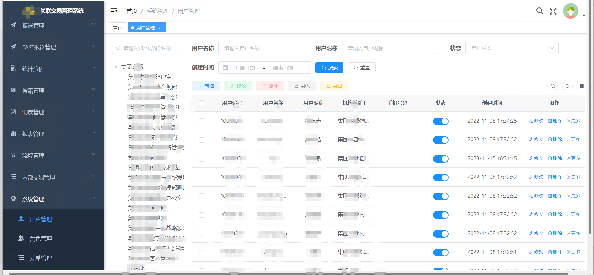Collapse the 系统管理 menu chevron
The width and height of the screenshot is (594, 275).
click(x=94, y=198)
